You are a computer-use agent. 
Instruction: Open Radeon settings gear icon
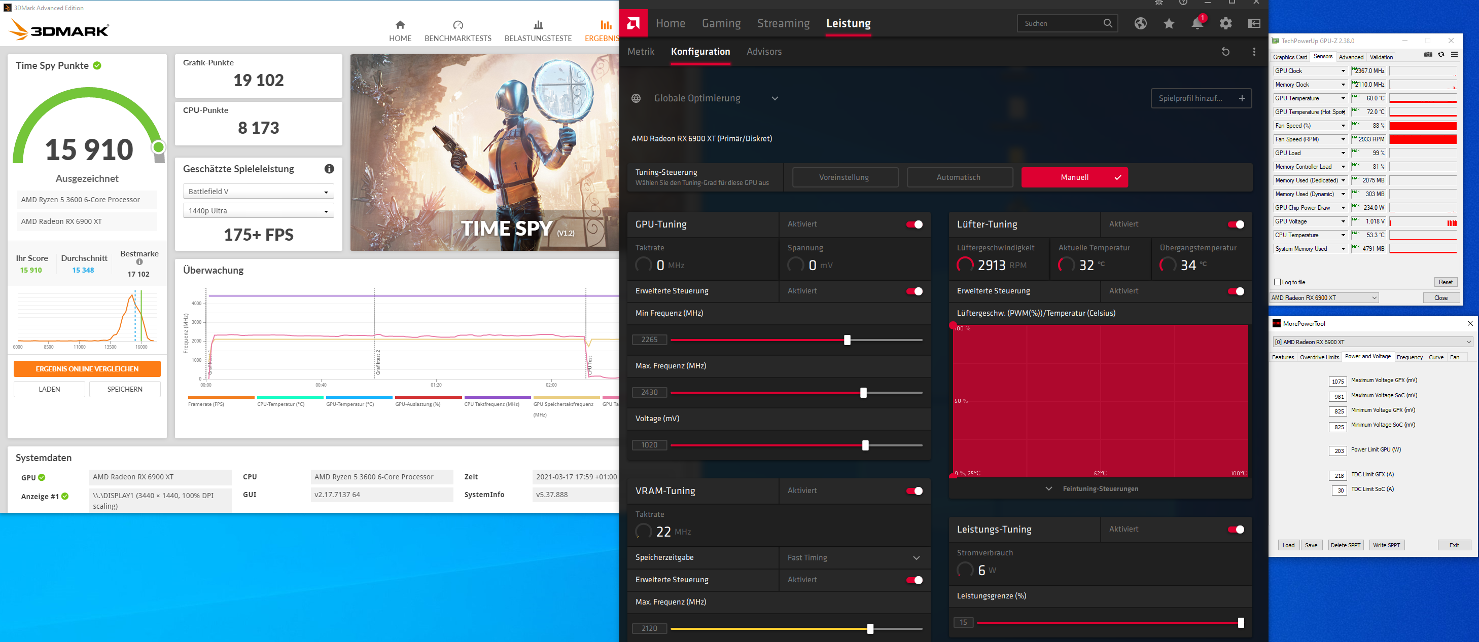pos(1225,23)
